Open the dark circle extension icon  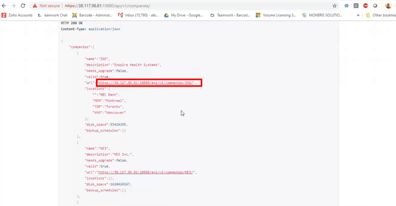pyautogui.click(x=375, y=6)
